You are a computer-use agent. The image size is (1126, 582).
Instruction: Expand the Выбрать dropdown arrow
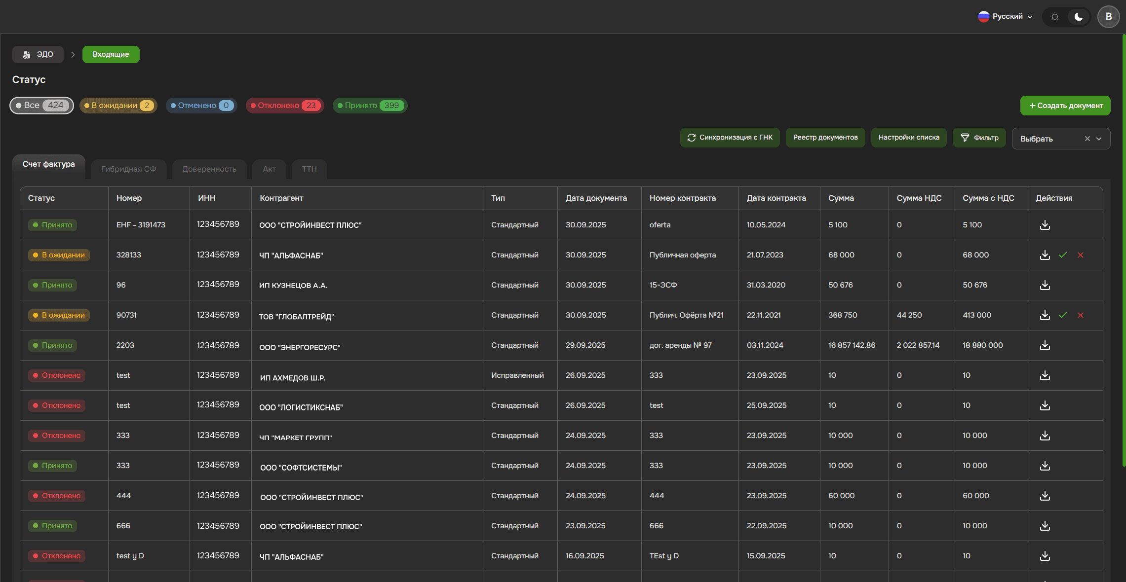point(1099,139)
